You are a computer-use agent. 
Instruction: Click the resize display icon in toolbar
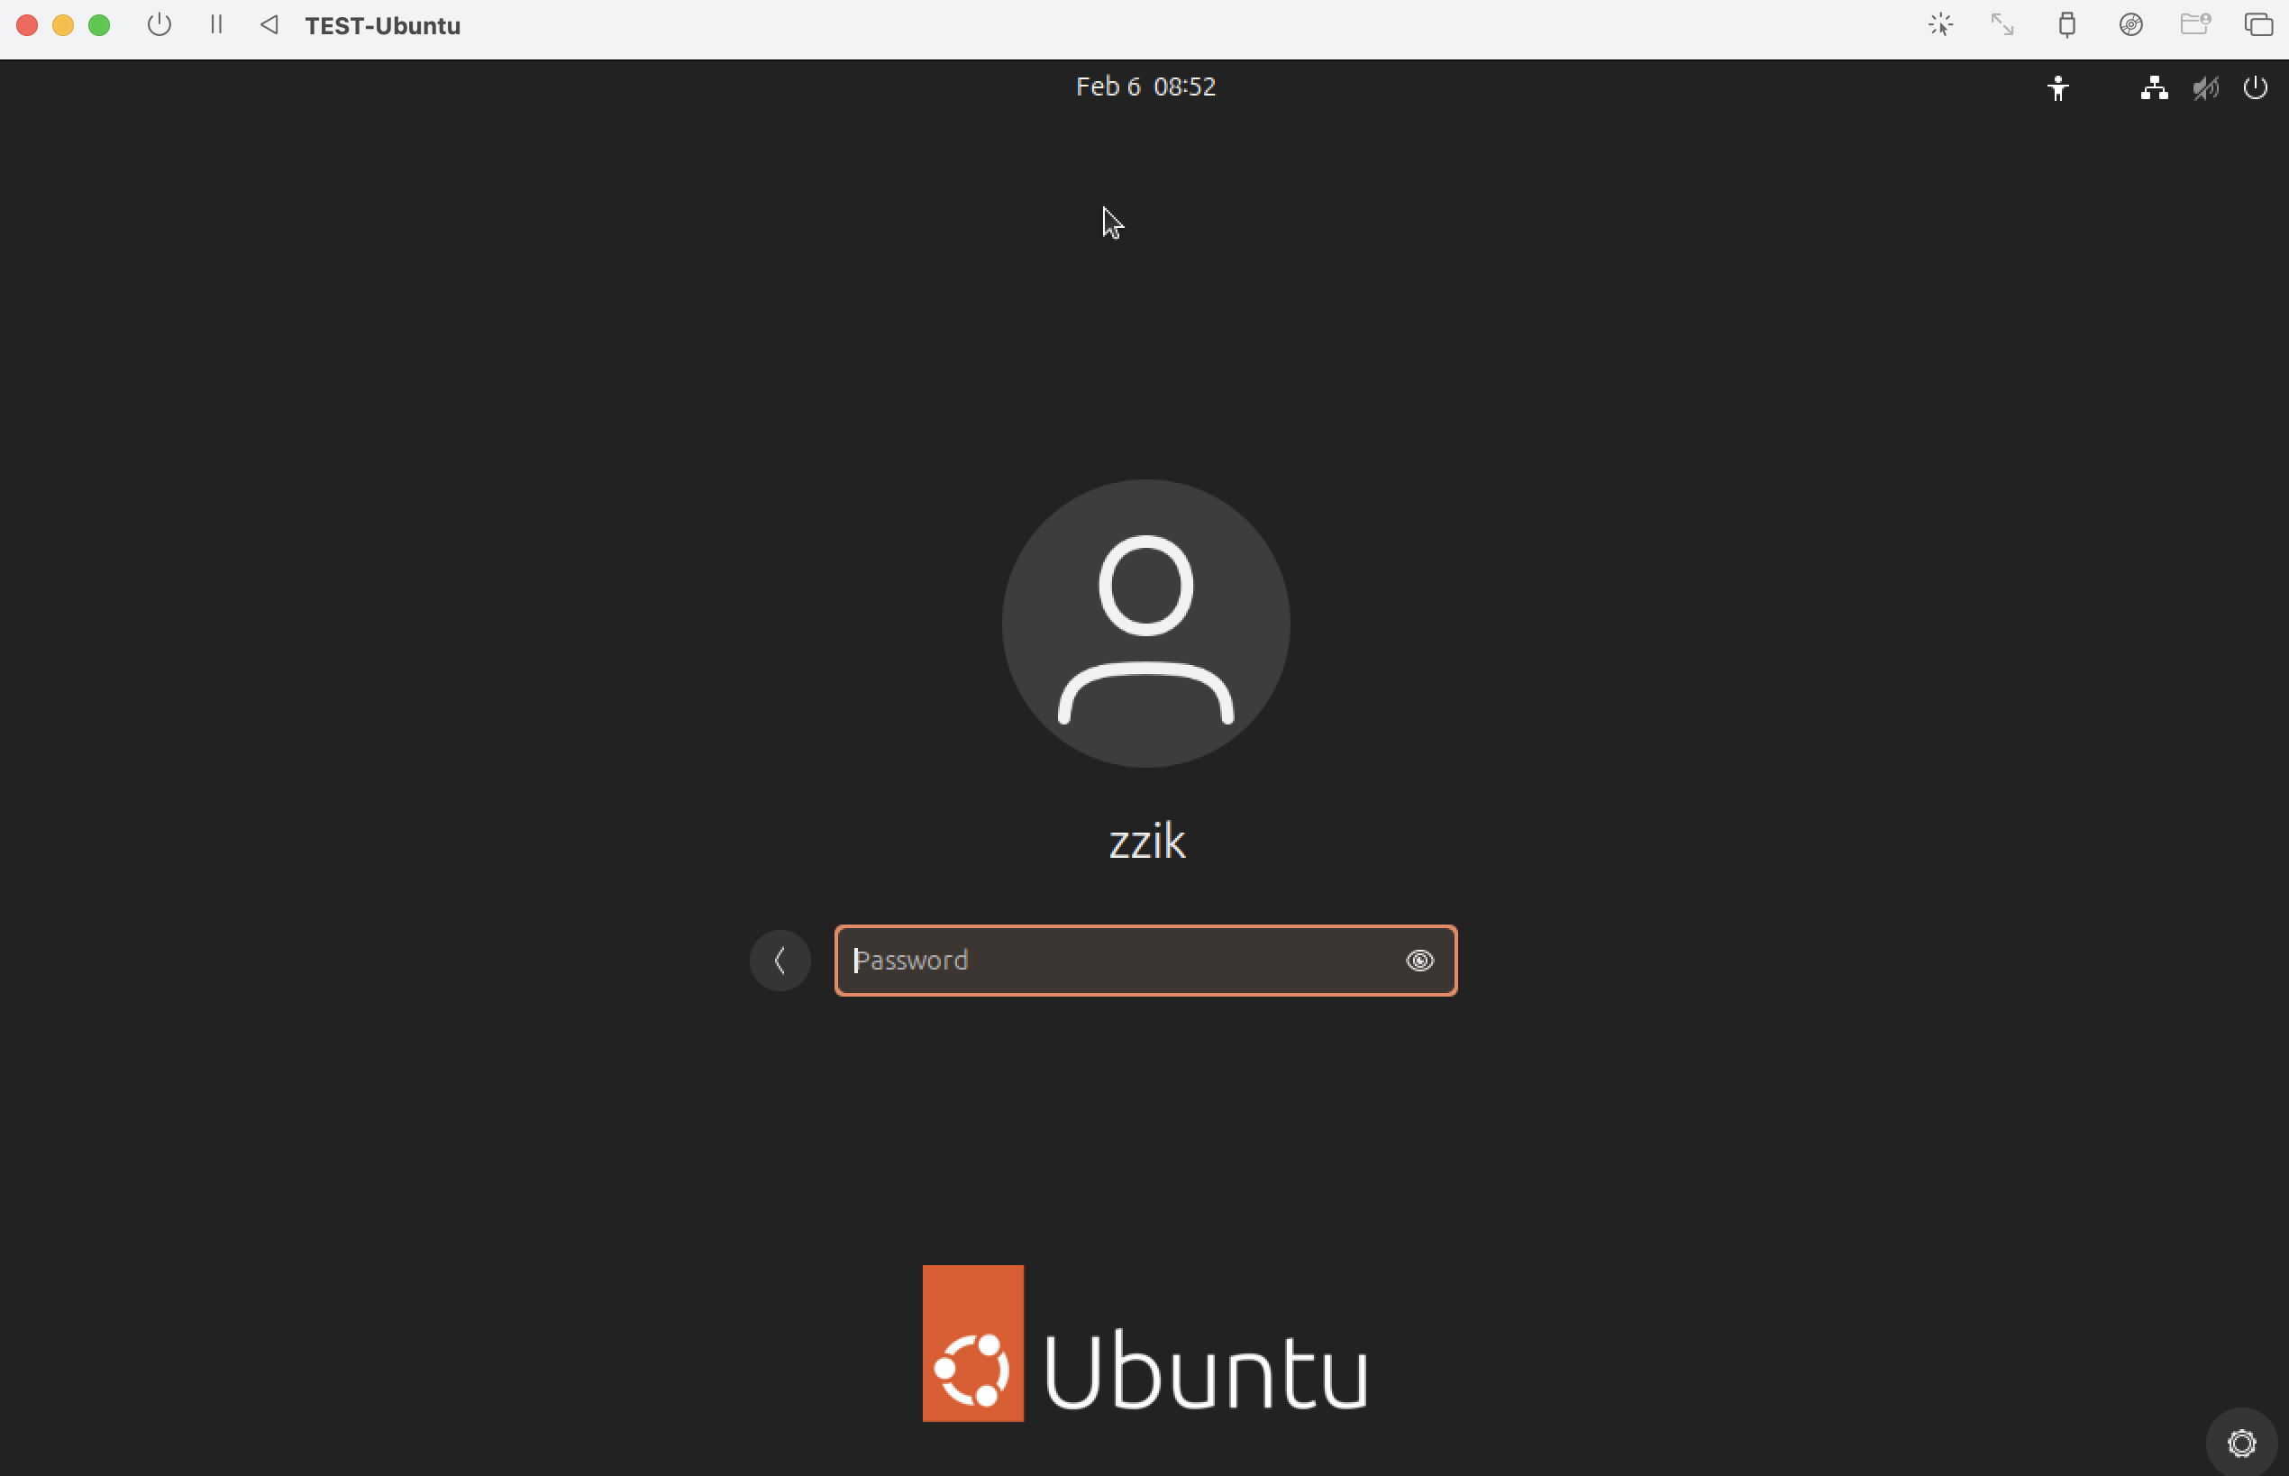[2002, 25]
